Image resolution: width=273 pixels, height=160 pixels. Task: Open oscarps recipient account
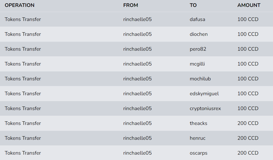[198, 153]
